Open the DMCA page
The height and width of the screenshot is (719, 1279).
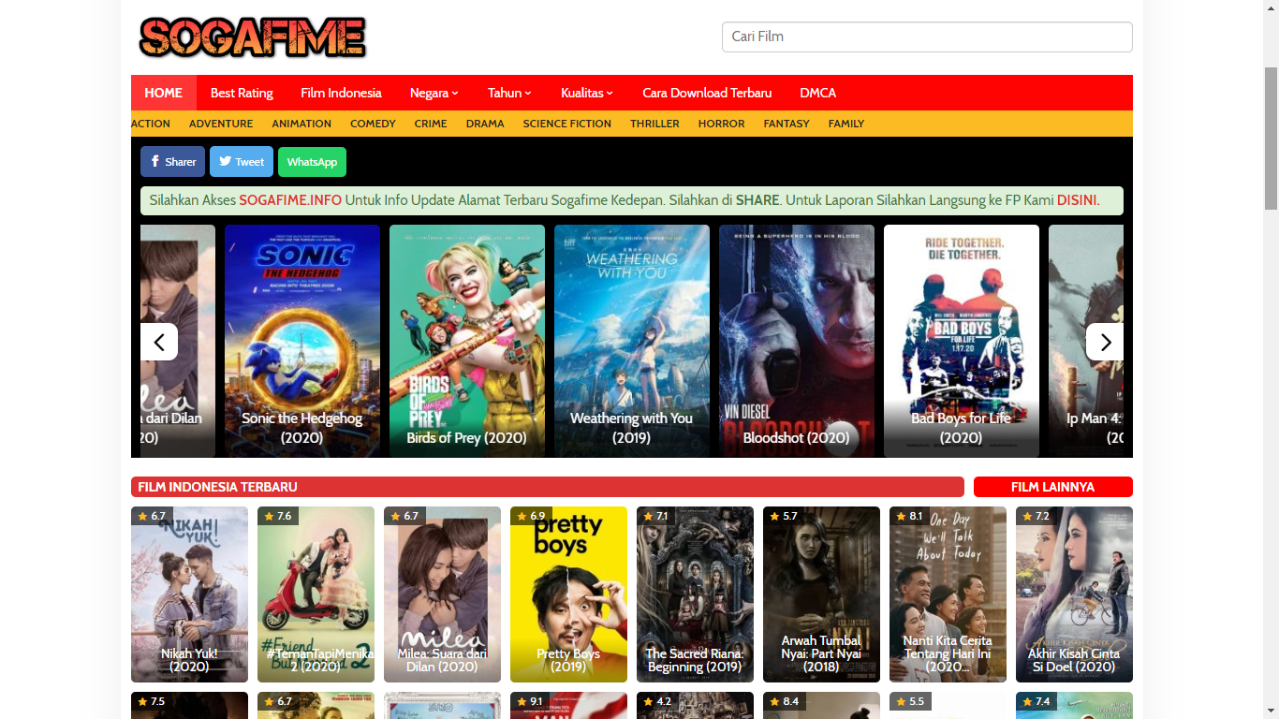coord(818,93)
